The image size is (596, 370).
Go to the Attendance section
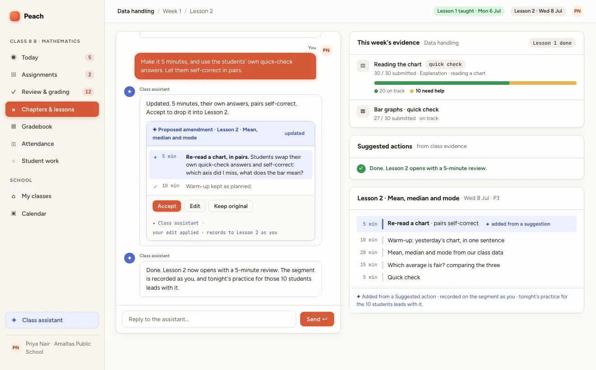point(52,143)
